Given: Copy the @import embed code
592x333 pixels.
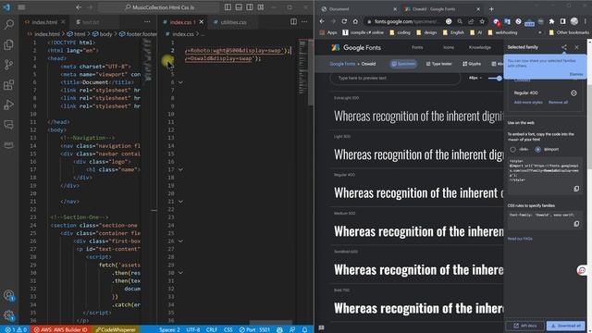Looking at the screenshot, I should 576,189.
